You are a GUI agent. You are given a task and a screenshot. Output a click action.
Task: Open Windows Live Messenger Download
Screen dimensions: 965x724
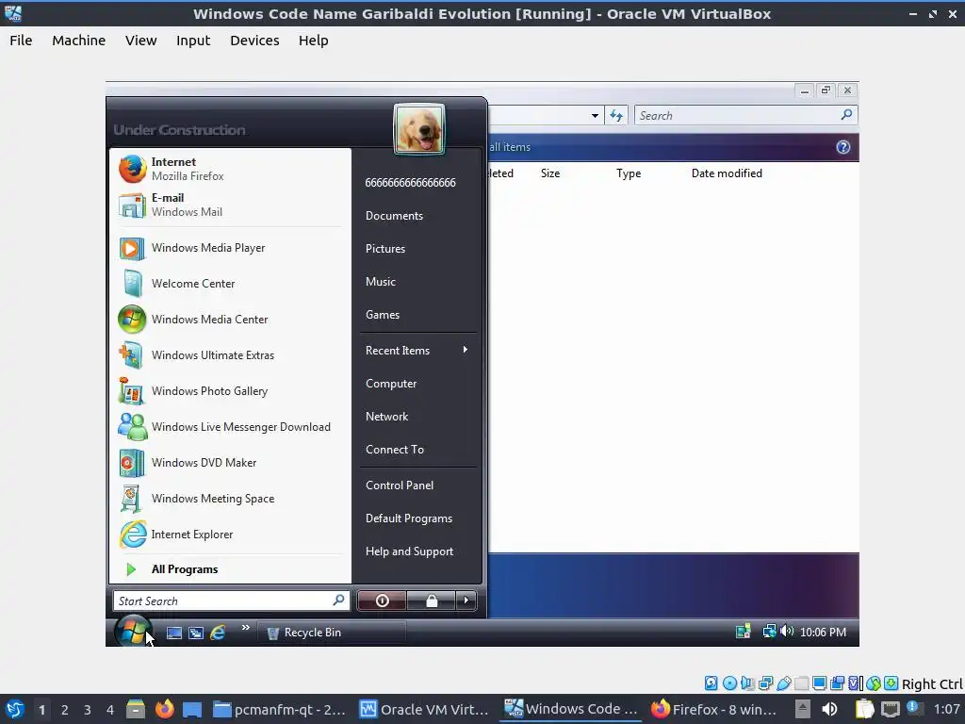228,427
